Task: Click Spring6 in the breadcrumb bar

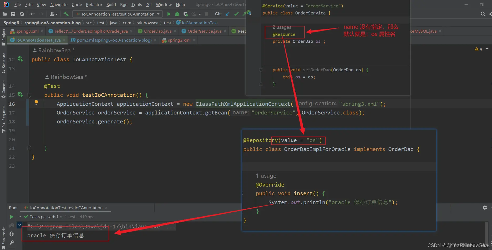Action: click(x=11, y=23)
